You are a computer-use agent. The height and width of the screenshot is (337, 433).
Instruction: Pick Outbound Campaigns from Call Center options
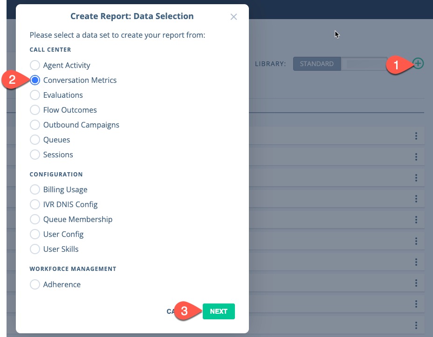tap(35, 125)
